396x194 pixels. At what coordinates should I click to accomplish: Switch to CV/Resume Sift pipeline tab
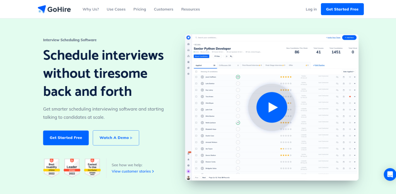coord(229,65)
